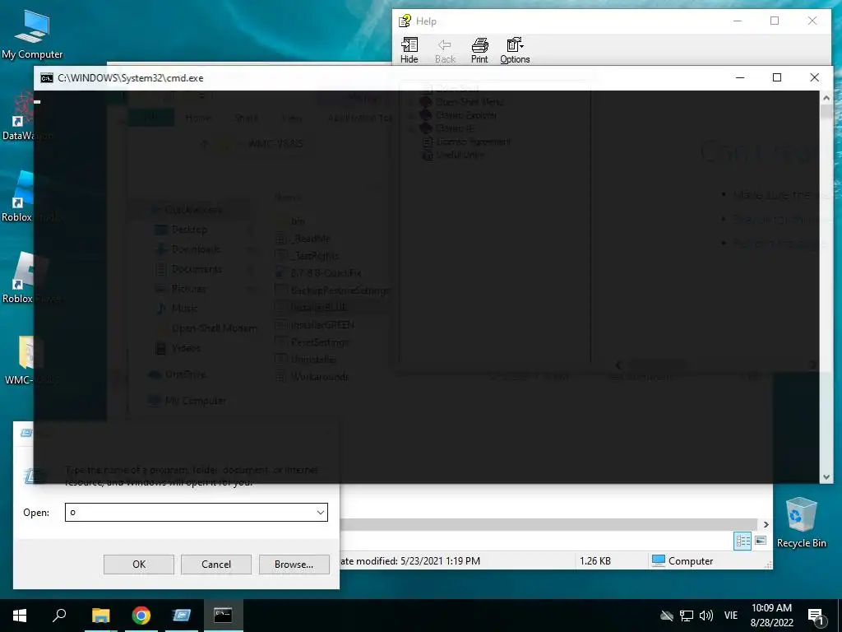Click the Hide button in Help window
This screenshot has height=632, width=842.
409,51
